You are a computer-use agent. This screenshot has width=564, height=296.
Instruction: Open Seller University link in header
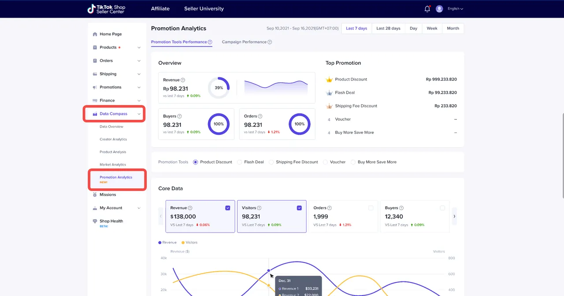click(x=204, y=9)
